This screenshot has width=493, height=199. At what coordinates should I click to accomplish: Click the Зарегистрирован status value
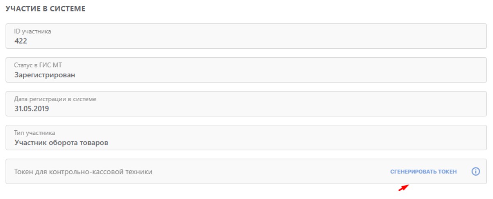coord(45,75)
